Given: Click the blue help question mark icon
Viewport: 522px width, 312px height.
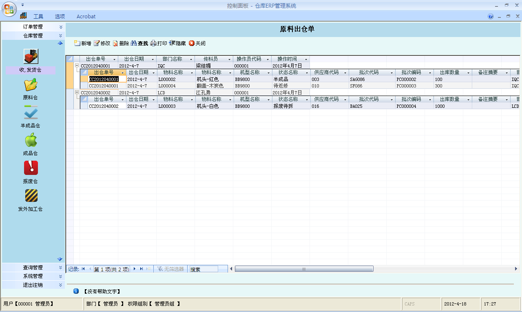Looking at the screenshot, I should coord(491,16).
